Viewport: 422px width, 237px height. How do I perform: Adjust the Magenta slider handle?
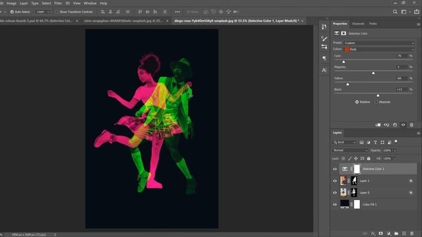pos(373,73)
